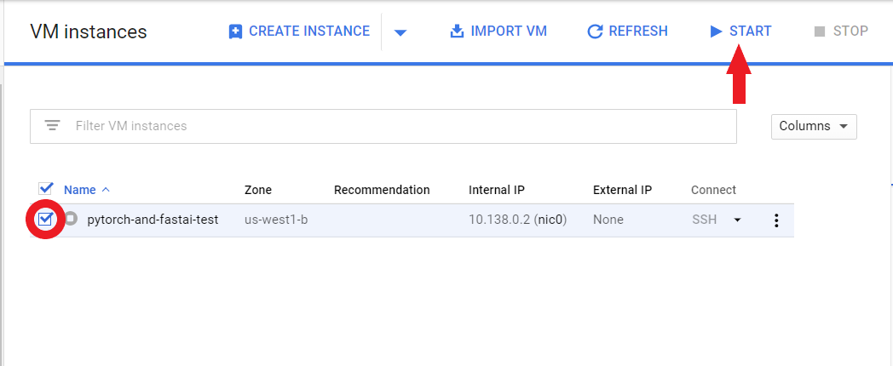Click the stopped status icon for pytorch-and-fastai-test

72,219
